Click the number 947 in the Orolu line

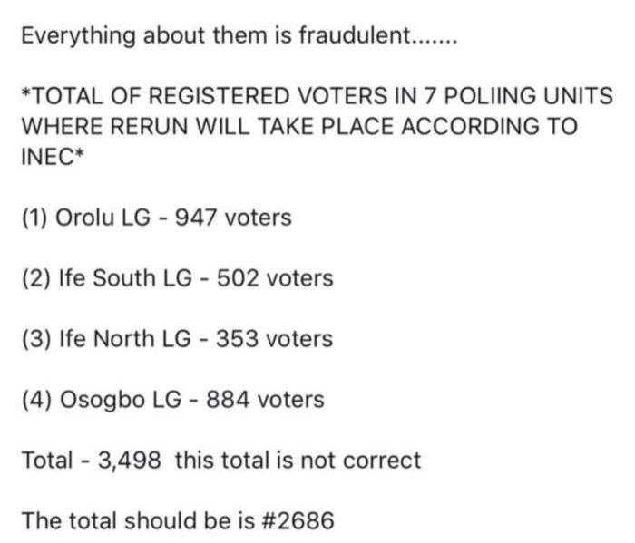pos(195,218)
